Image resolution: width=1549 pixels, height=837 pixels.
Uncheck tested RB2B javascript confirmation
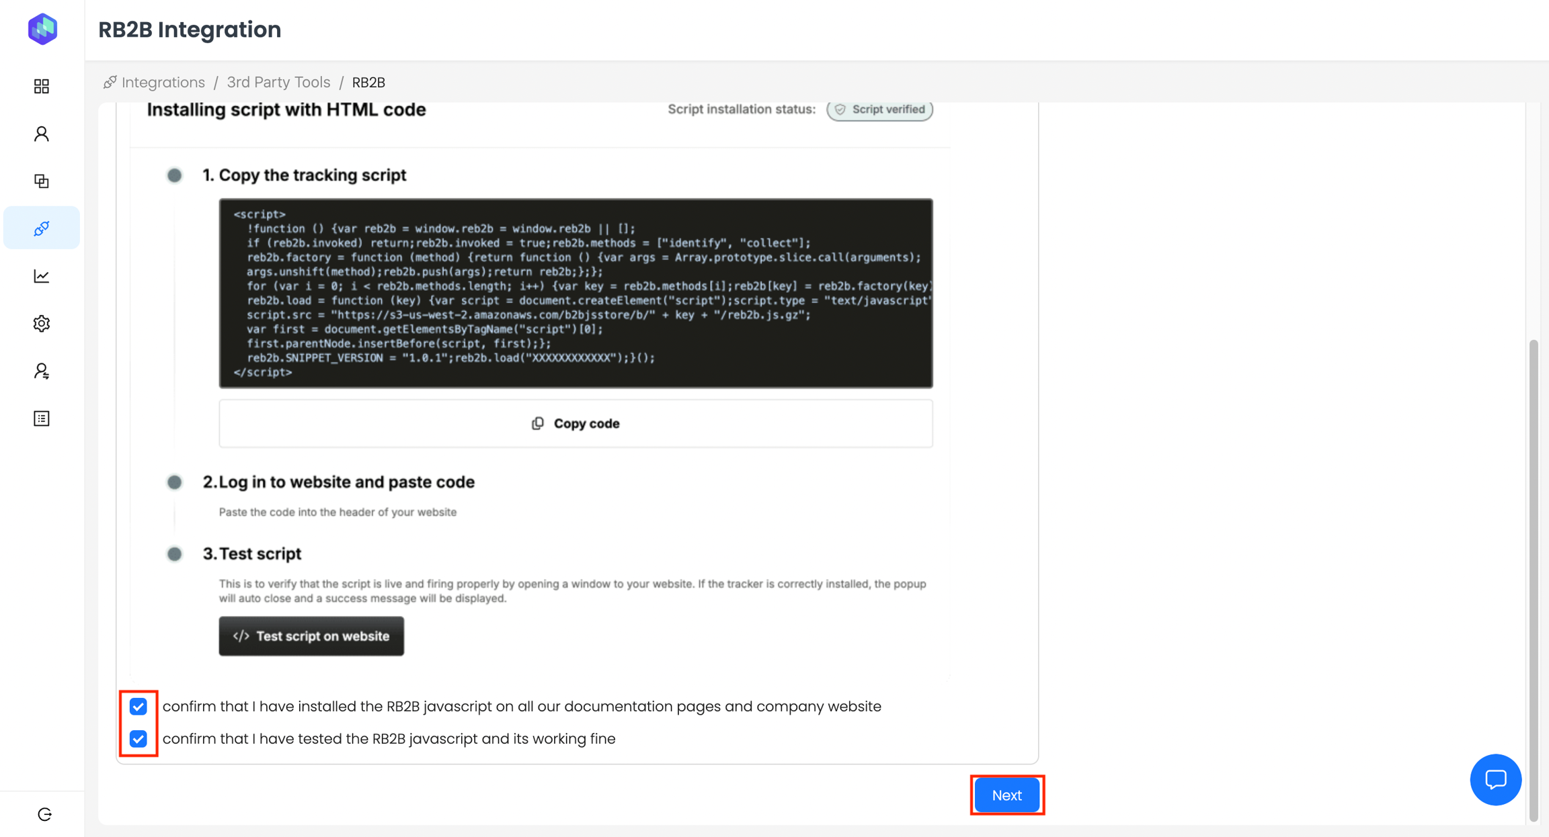click(138, 739)
